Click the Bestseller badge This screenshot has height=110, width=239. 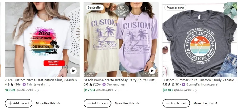click(95, 7)
